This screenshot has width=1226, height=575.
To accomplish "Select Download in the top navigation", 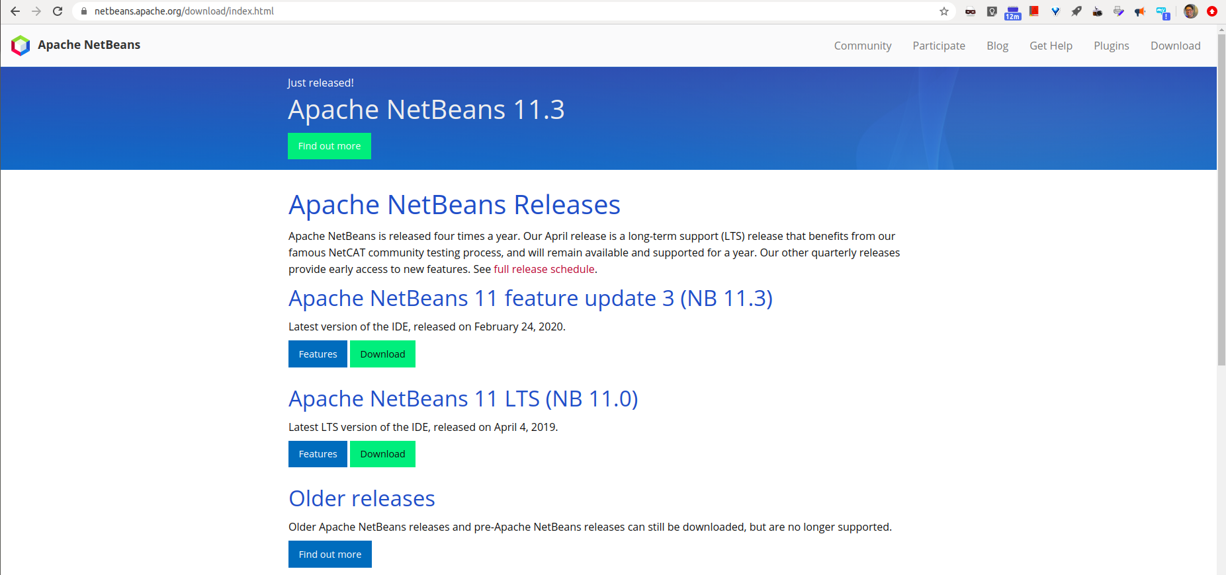I will pos(1175,46).
